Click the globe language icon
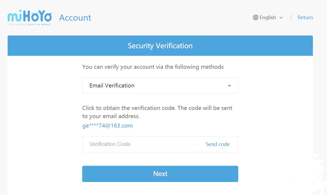Viewport: 327px width, 195px height. click(255, 18)
